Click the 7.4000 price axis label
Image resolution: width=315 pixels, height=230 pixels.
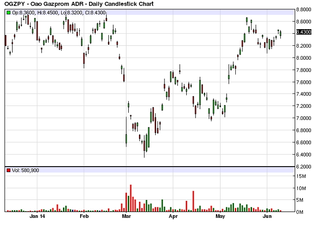coord(303,94)
